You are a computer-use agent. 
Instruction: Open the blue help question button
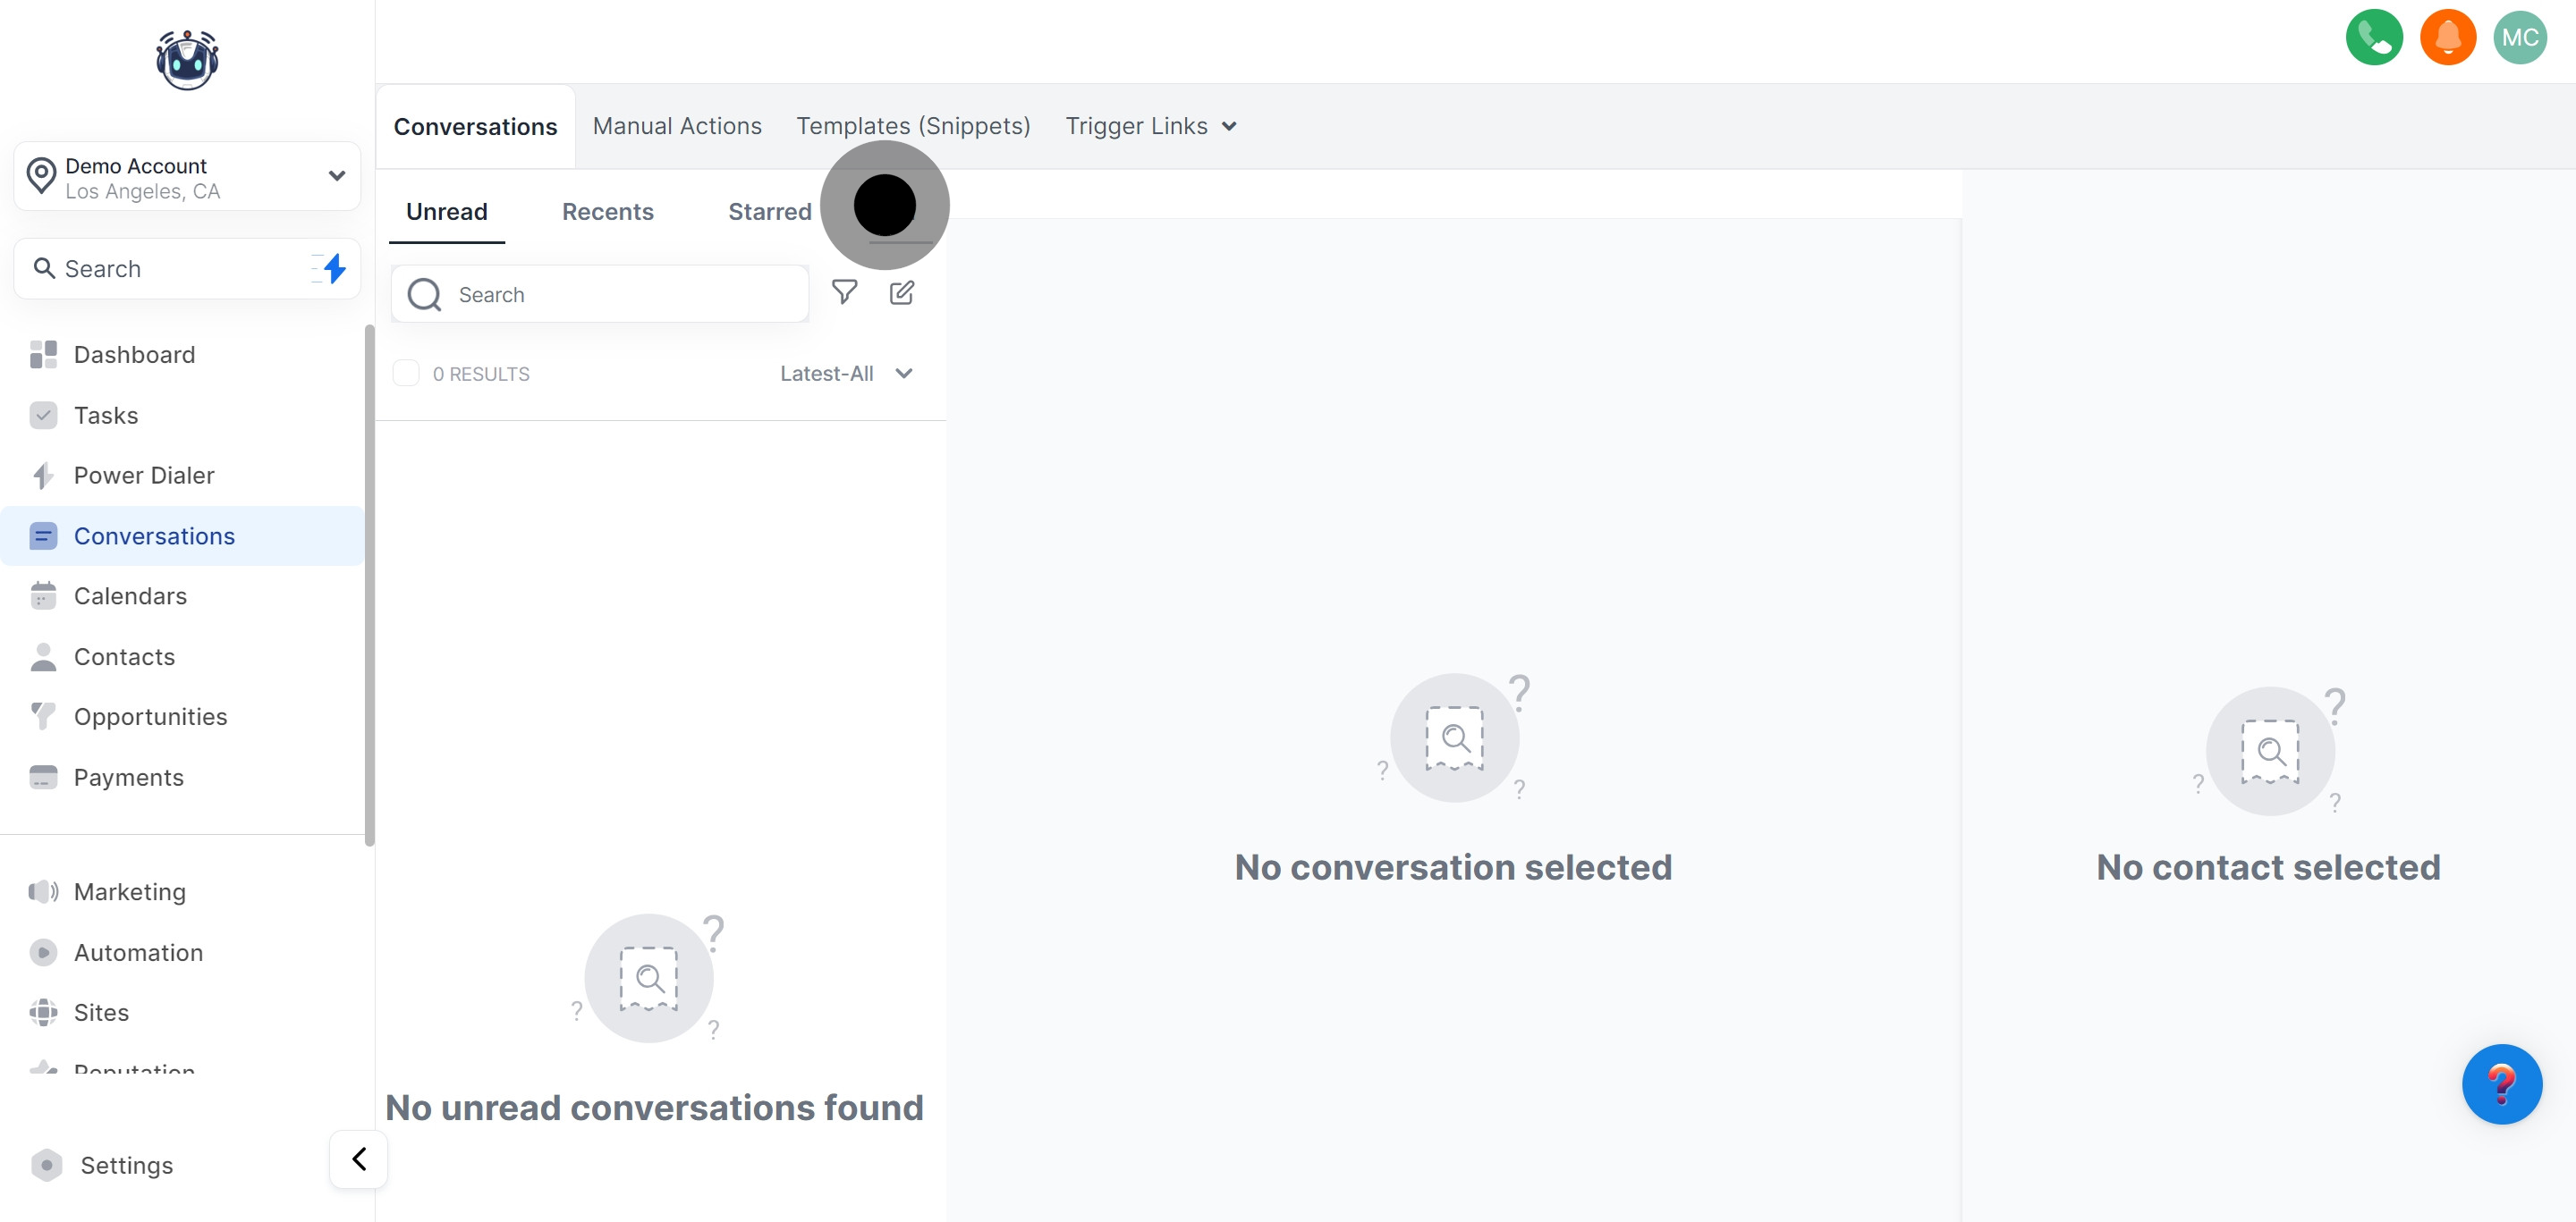click(2501, 1084)
